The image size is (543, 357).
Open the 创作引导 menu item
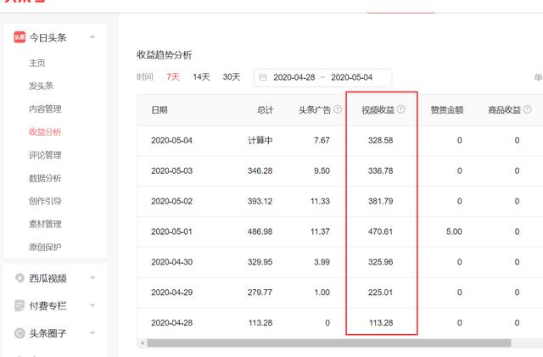[45, 201]
